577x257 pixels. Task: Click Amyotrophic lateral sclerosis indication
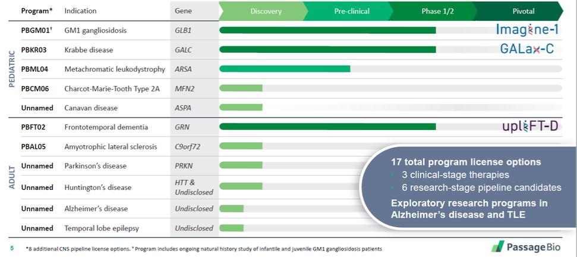[111, 147]
